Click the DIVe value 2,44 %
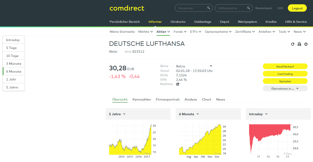Screen dimensions: 313x162 [x=181, y=80]
